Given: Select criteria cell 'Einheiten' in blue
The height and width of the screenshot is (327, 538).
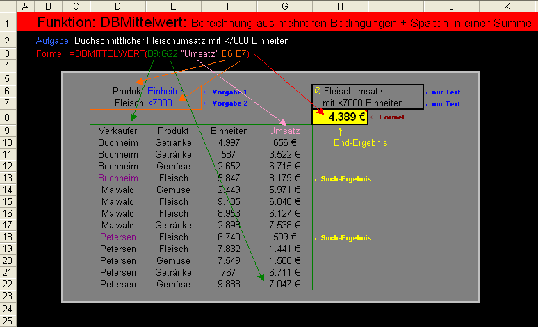Looking at the screenshot, I should point(166,92).
